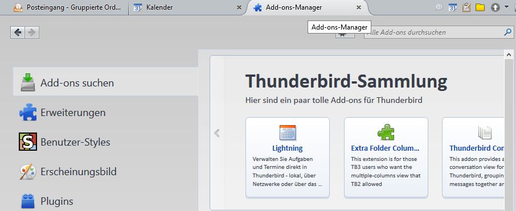This screenshot has height=211, width=516.
Task: Open the Lightning add-on link
Action: tap(287, 148)
